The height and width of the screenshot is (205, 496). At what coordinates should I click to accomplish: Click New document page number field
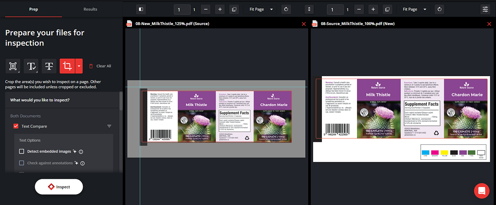click(x=336, y=10)
